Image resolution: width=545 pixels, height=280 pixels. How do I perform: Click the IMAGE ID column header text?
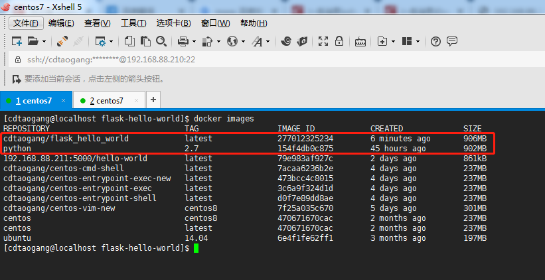click(x=296, y=129)
